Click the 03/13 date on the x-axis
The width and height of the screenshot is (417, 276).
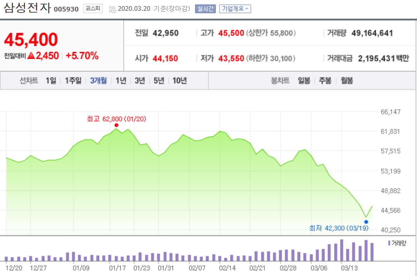350,268
